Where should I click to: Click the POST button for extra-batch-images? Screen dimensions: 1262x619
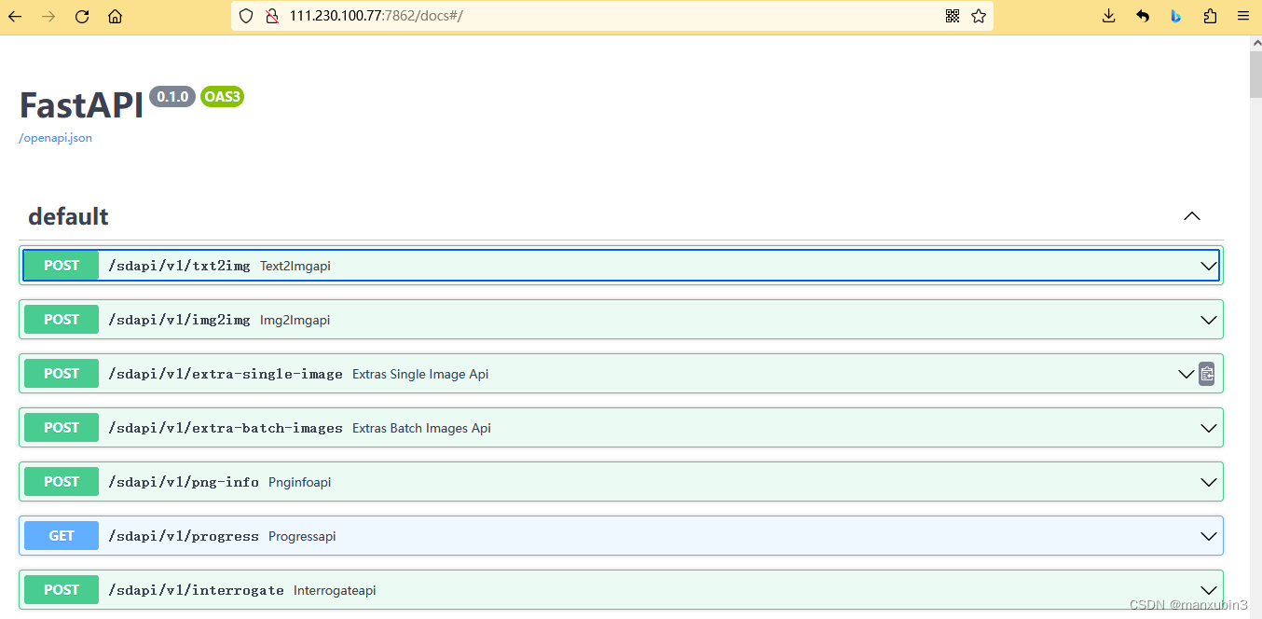62,428
